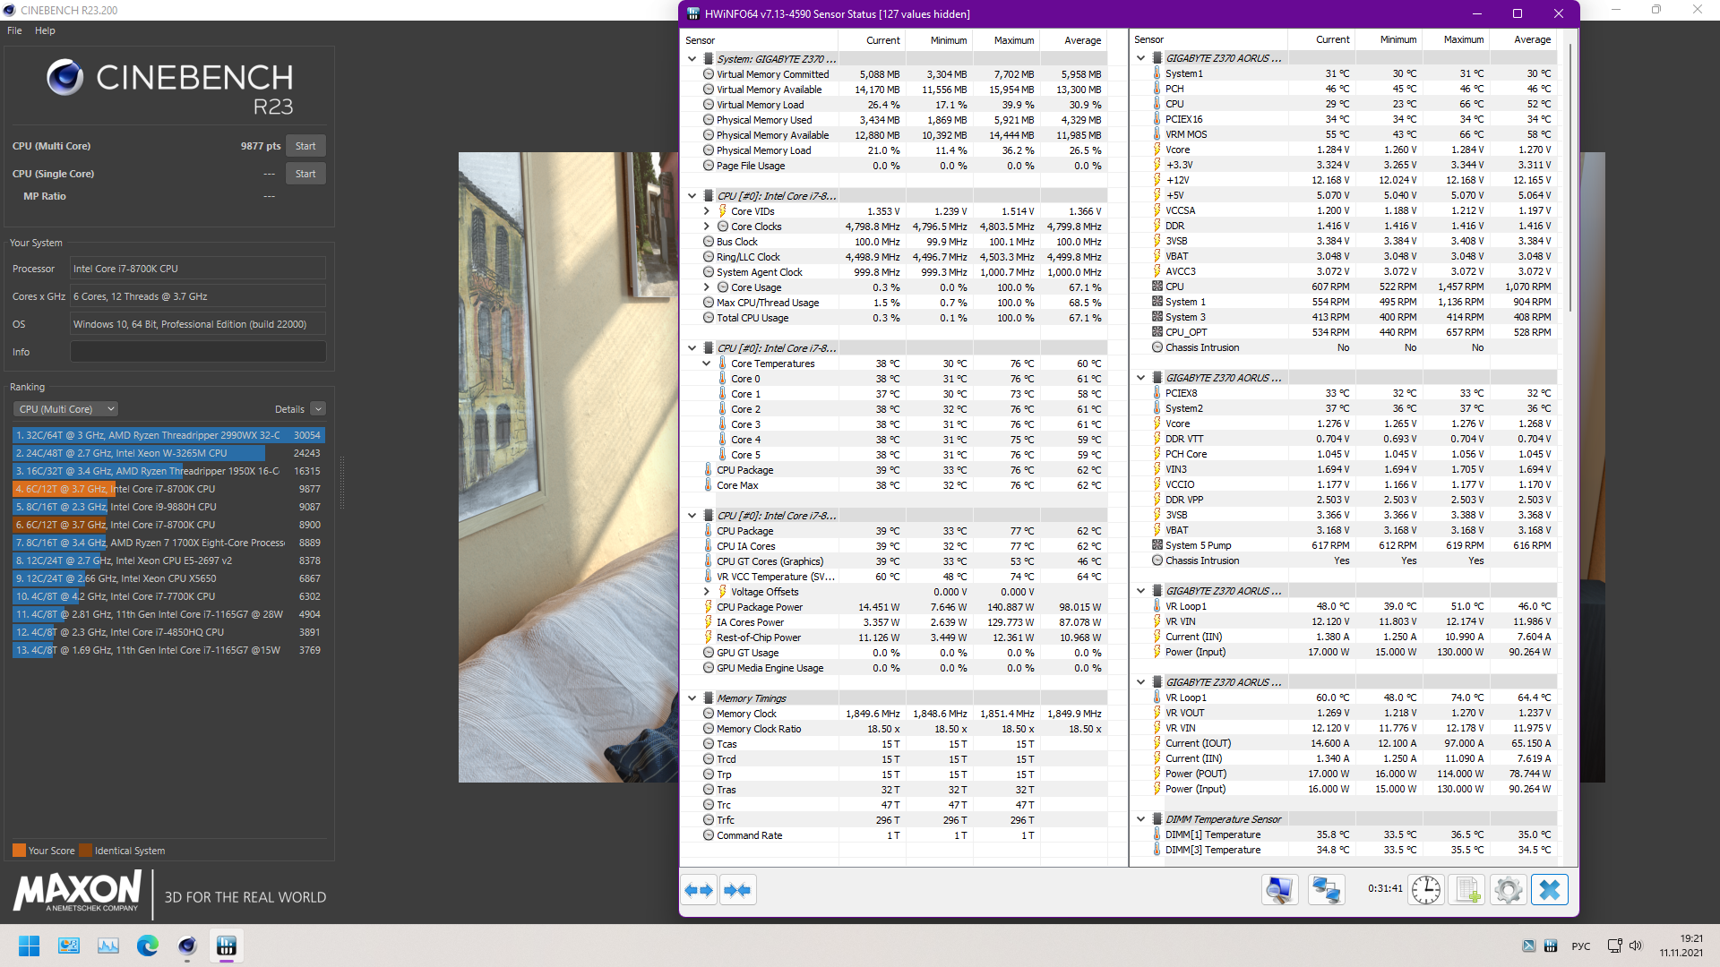1720x967 pixels.
Task: Click the remote network computers icon
Action: [x=1326, y=890]
